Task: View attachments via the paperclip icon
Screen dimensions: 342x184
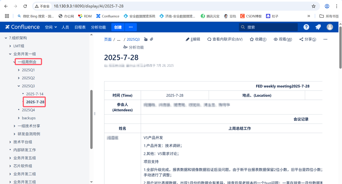Action: pyautogui.click(x=151, y=39)
